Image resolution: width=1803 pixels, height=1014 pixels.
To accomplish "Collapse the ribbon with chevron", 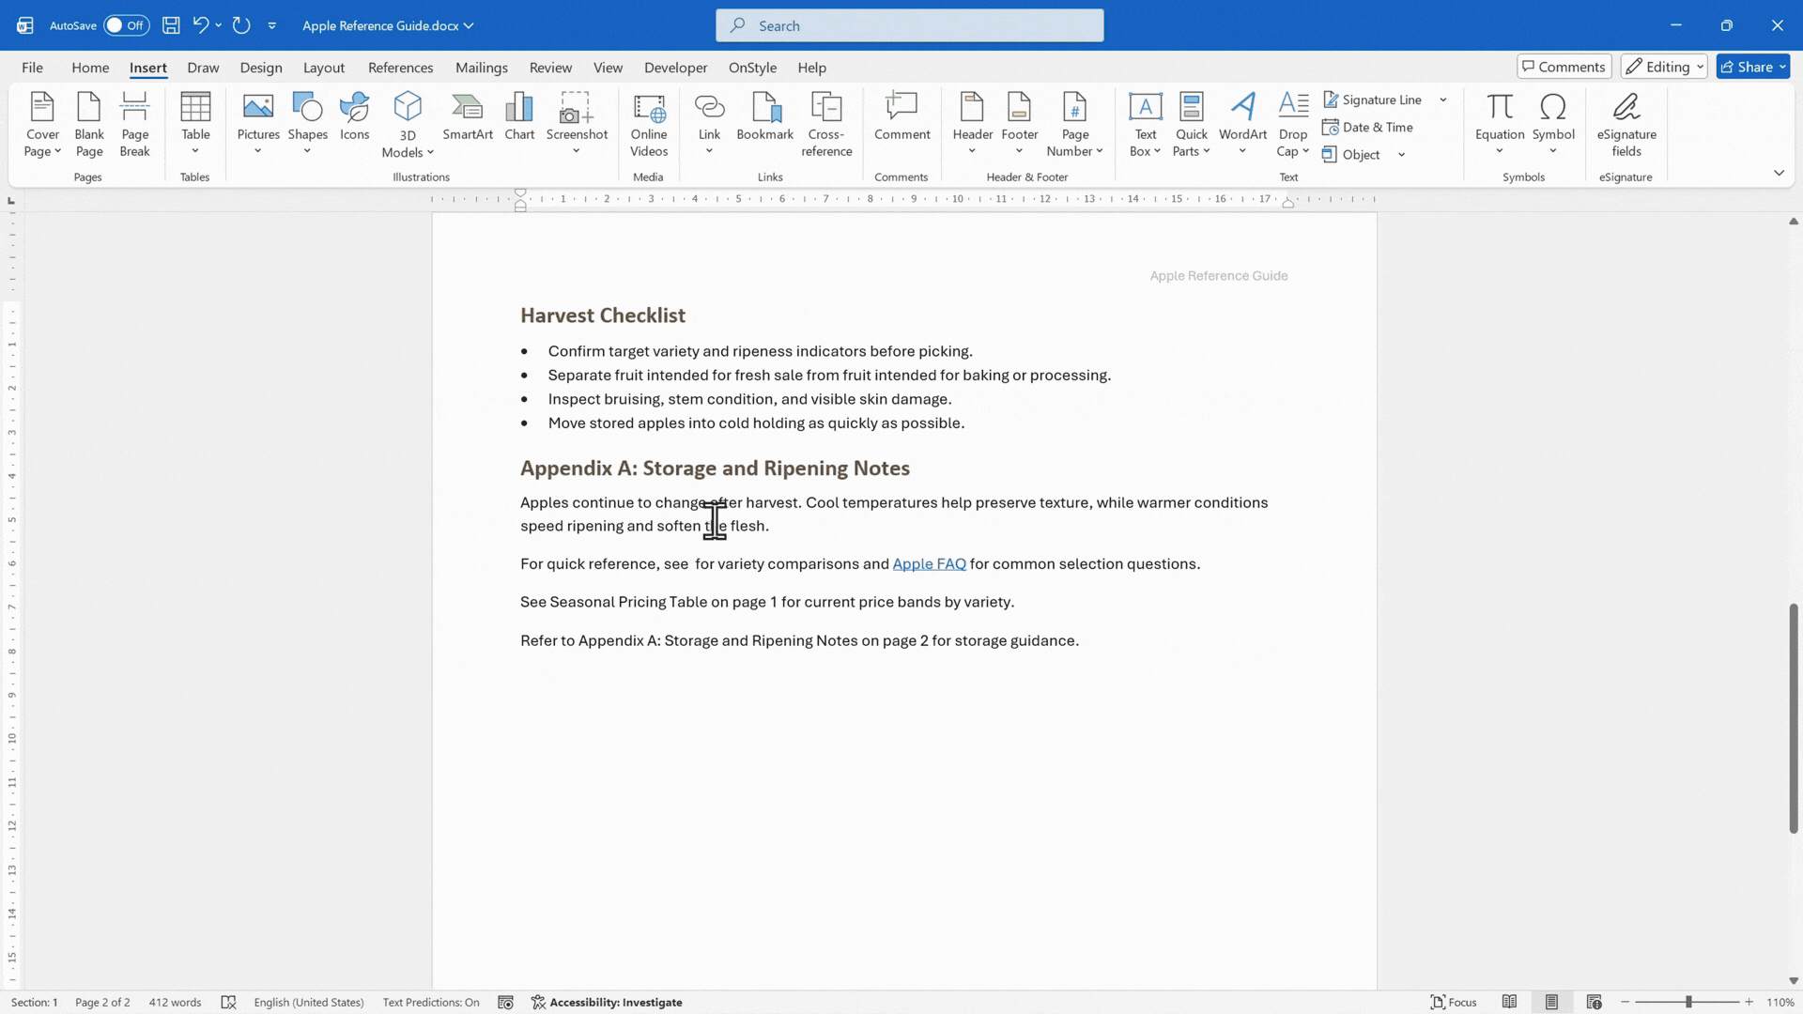I will pyautogui.click(x=1779, y=173).
